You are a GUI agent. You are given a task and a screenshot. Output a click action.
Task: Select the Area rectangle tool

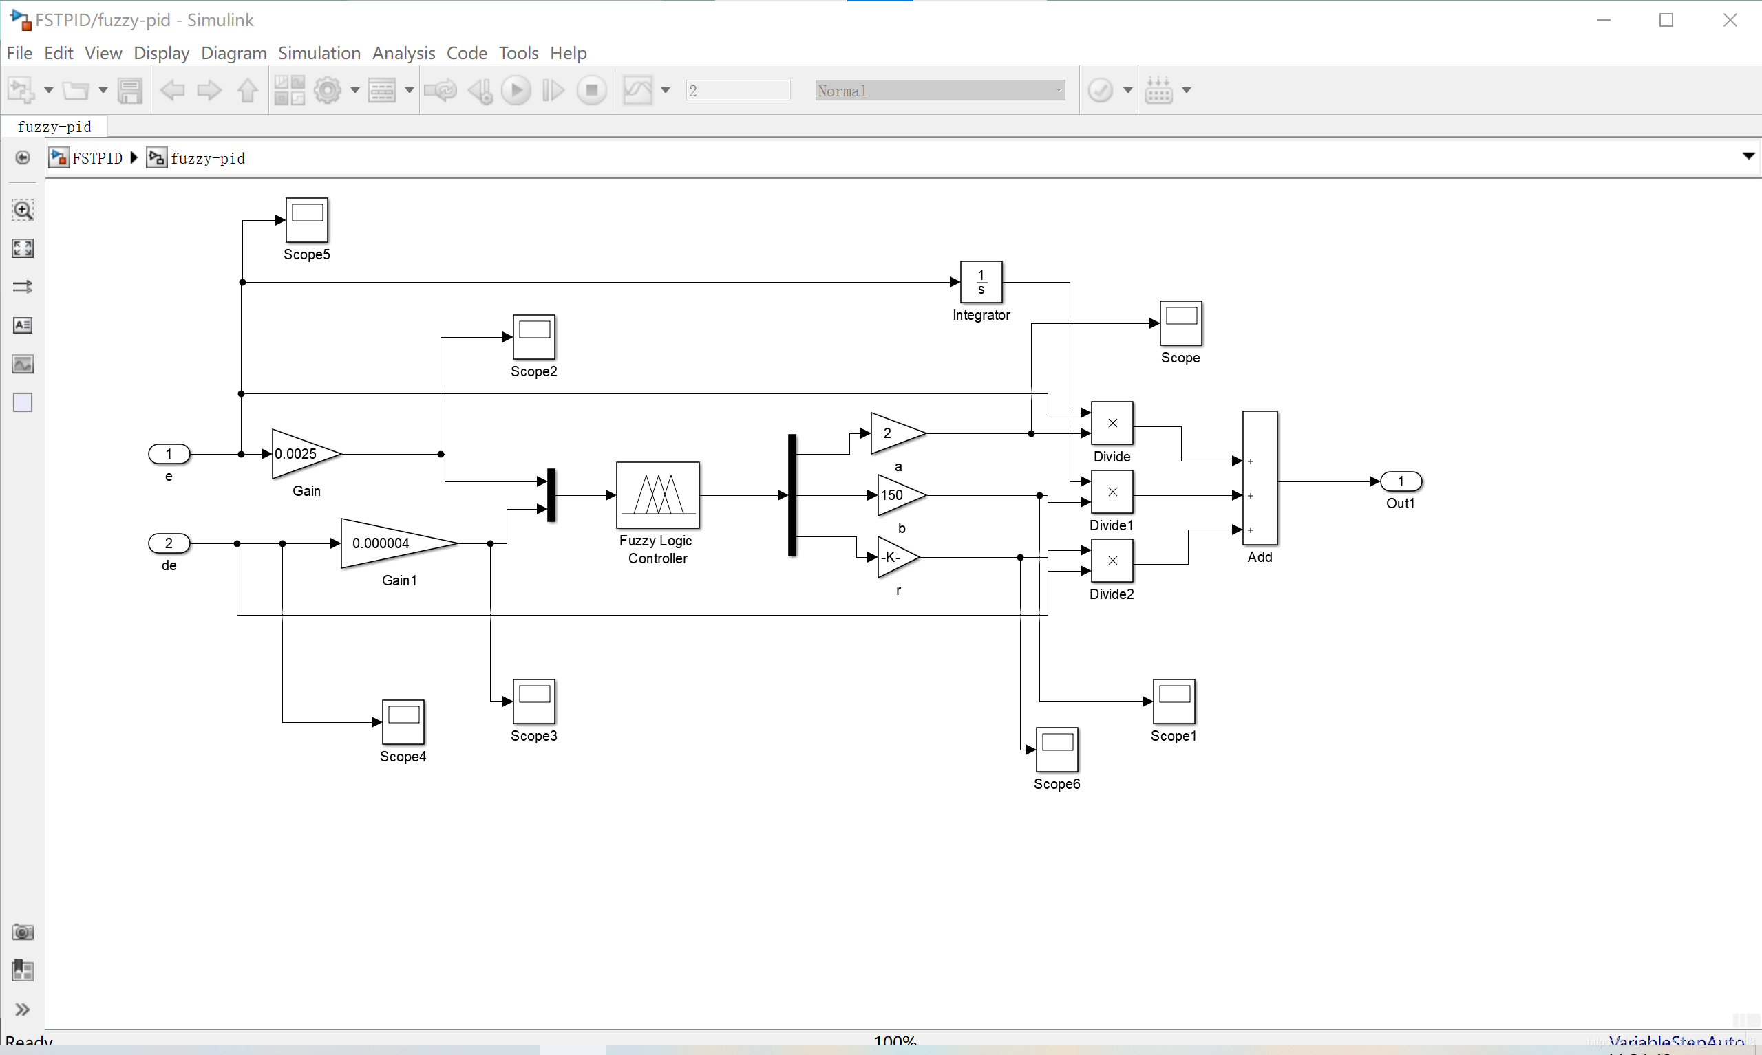(23, 402)
